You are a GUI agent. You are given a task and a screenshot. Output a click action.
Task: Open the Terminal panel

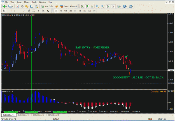point(32,6)
